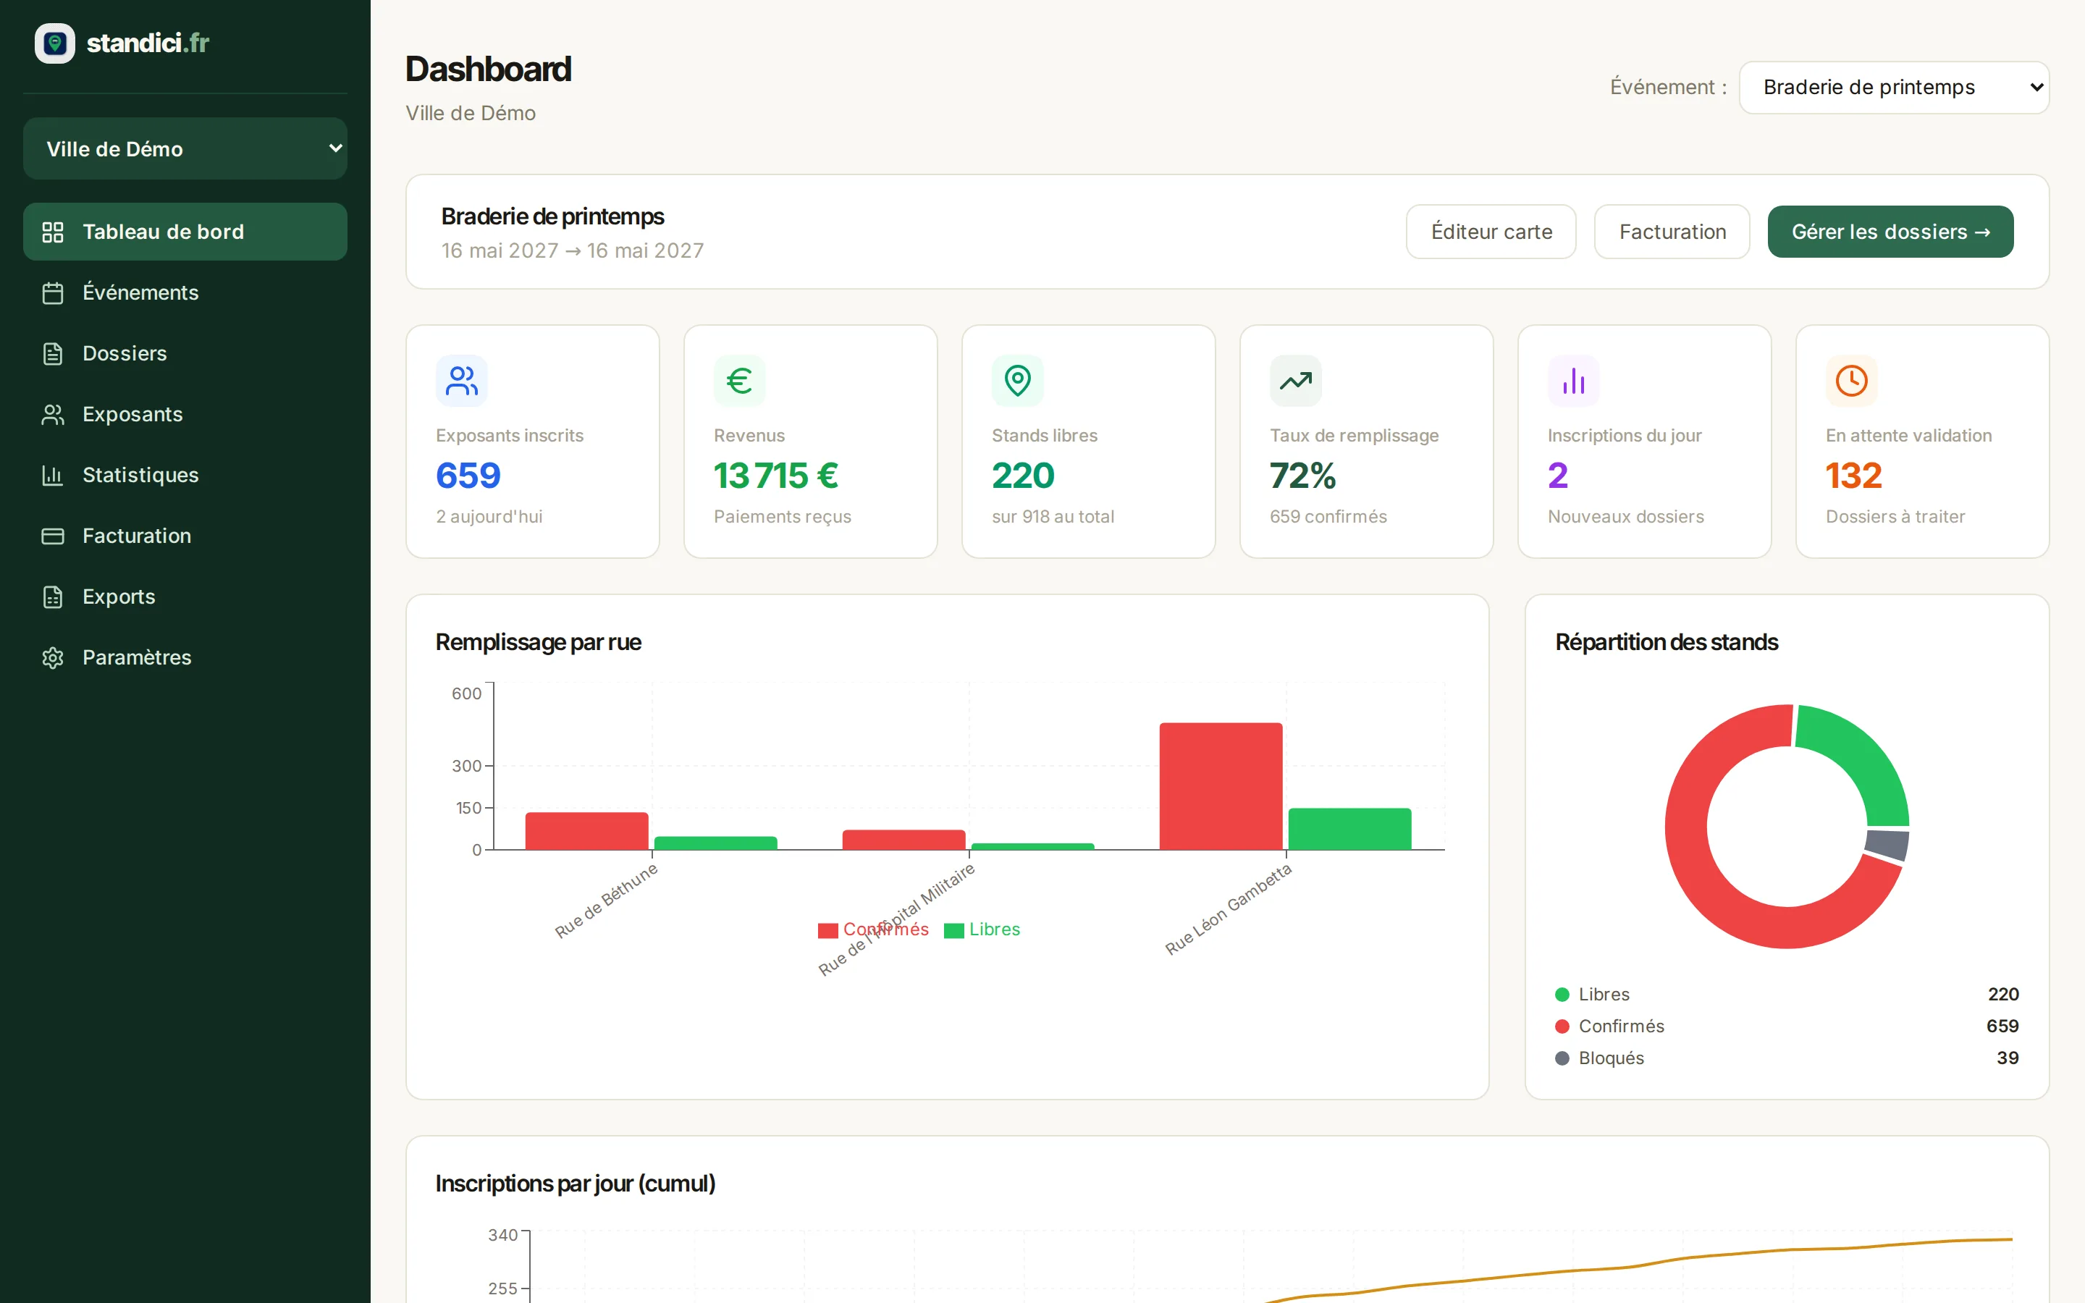The image size is (2085, 1303).
Task: Click the Exposants inscrits users icon
Action: pos(462,381)
